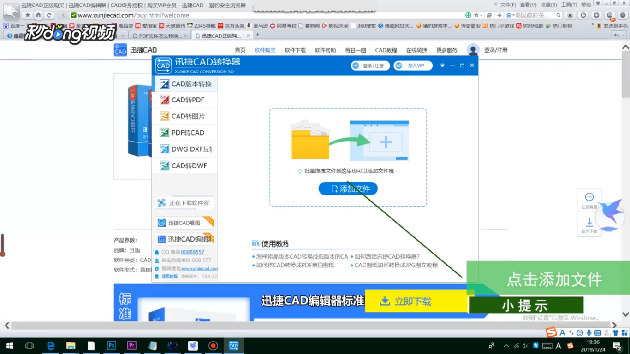The height and width of the screenshot is (354, 630).
Task: Click 软件购买 in website navigation
Action: tap(265, 50)
